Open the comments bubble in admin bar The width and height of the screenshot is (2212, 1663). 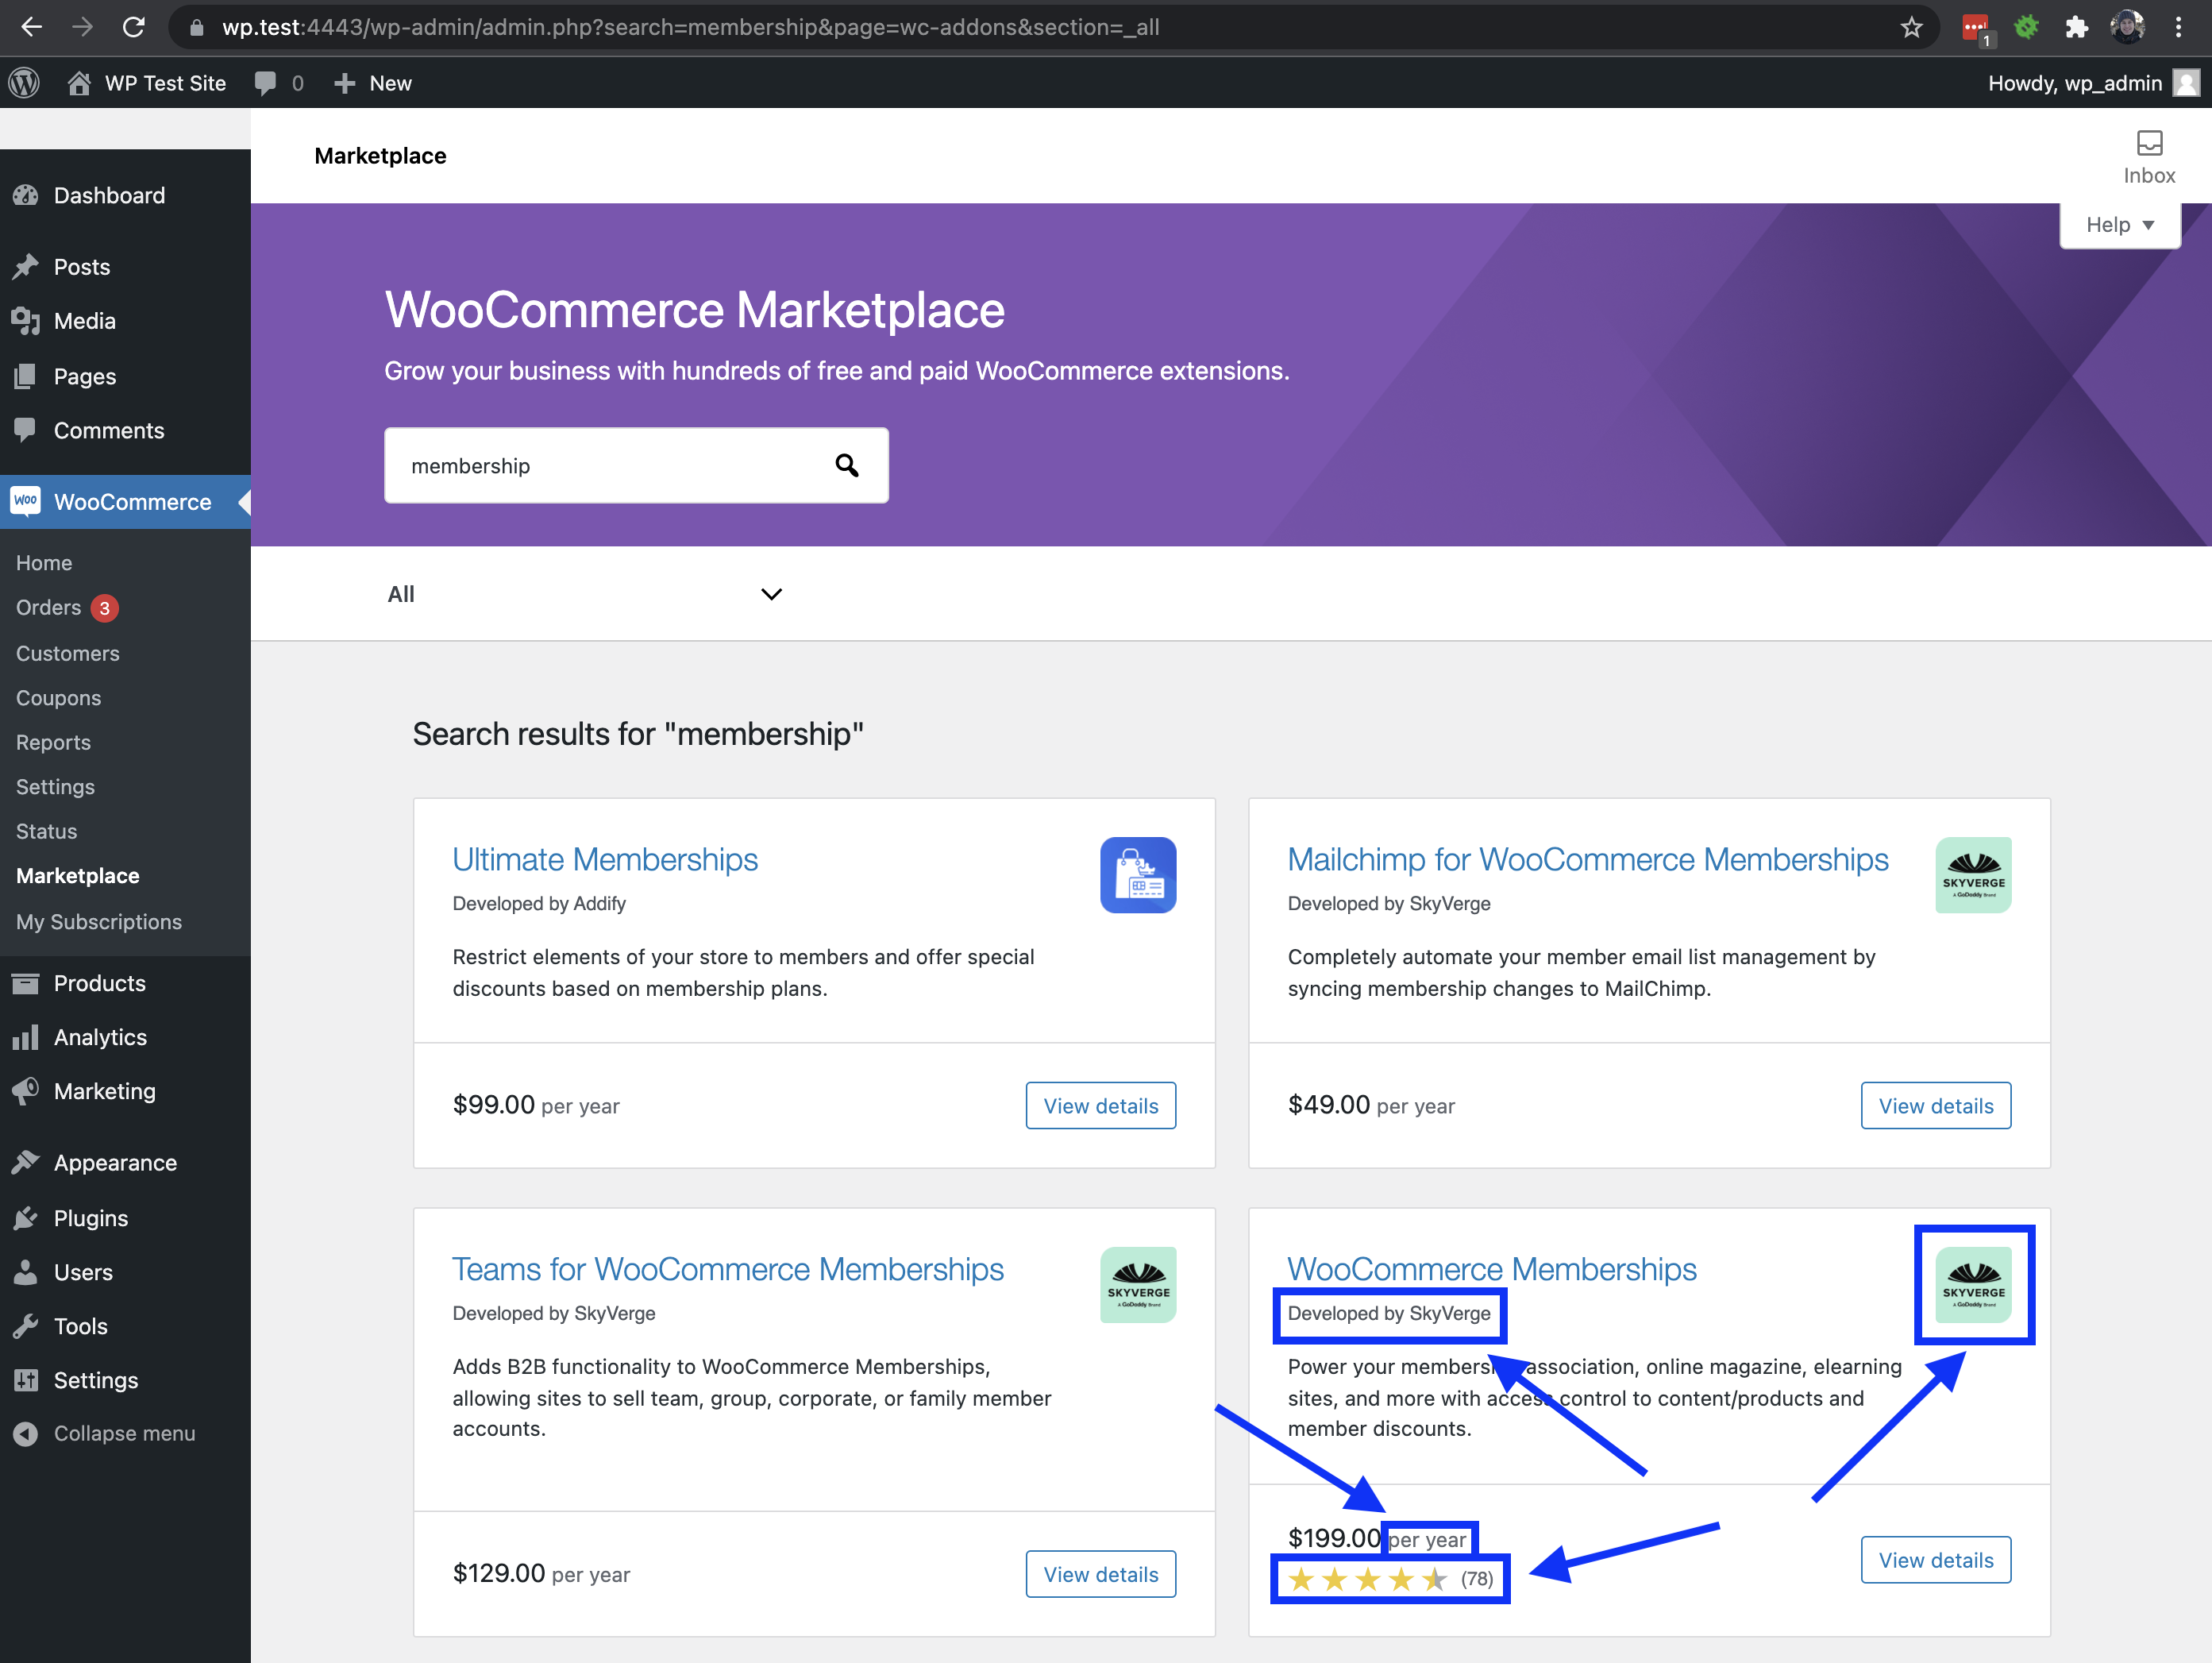pos(278,83)
